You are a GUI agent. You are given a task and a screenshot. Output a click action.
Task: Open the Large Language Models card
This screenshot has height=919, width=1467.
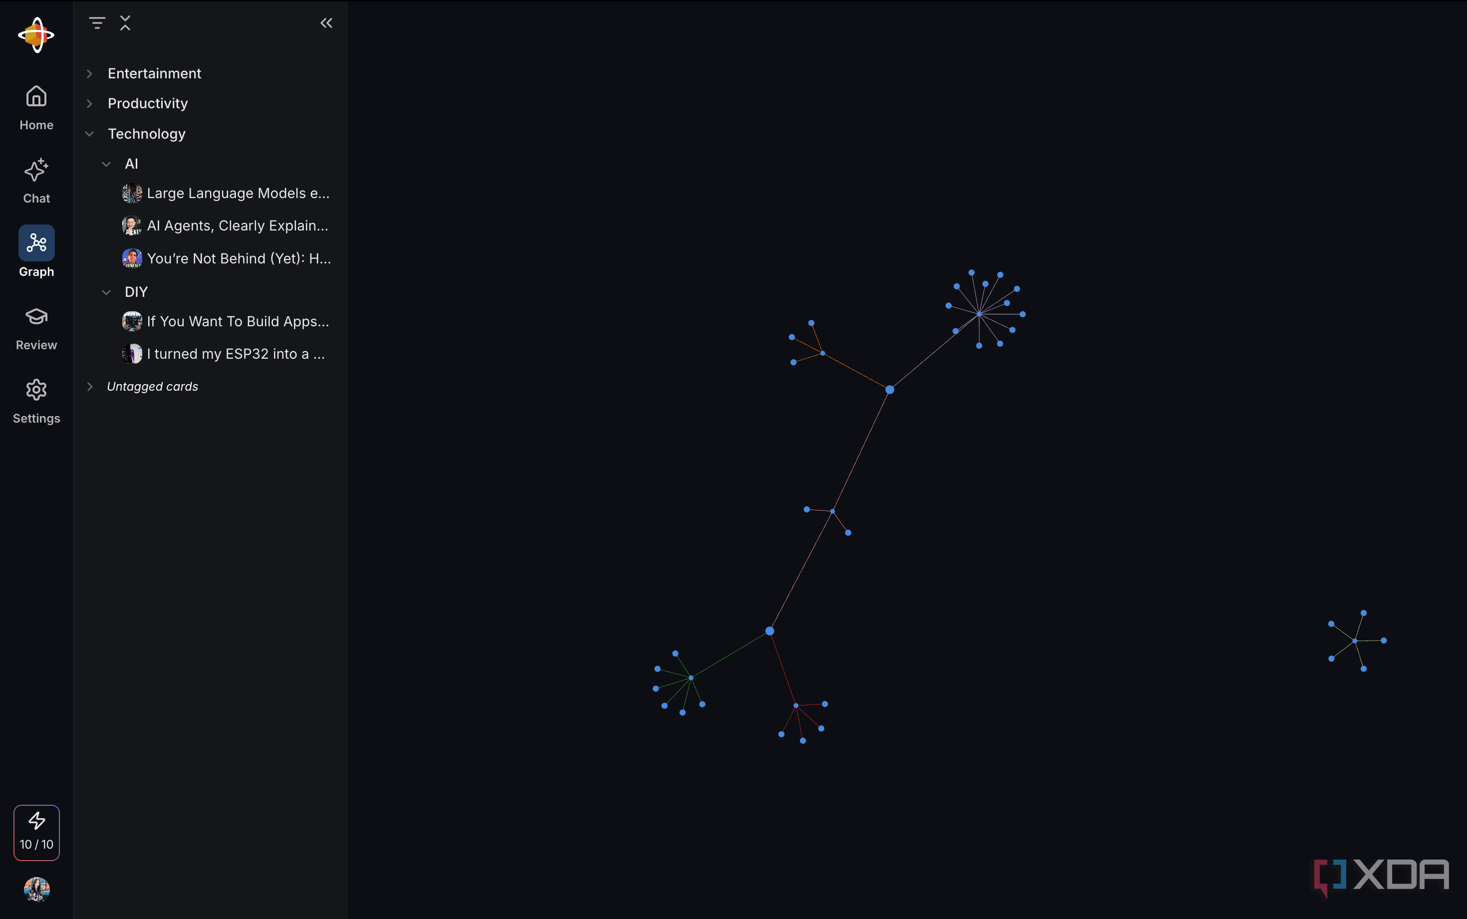click(238, 193)
